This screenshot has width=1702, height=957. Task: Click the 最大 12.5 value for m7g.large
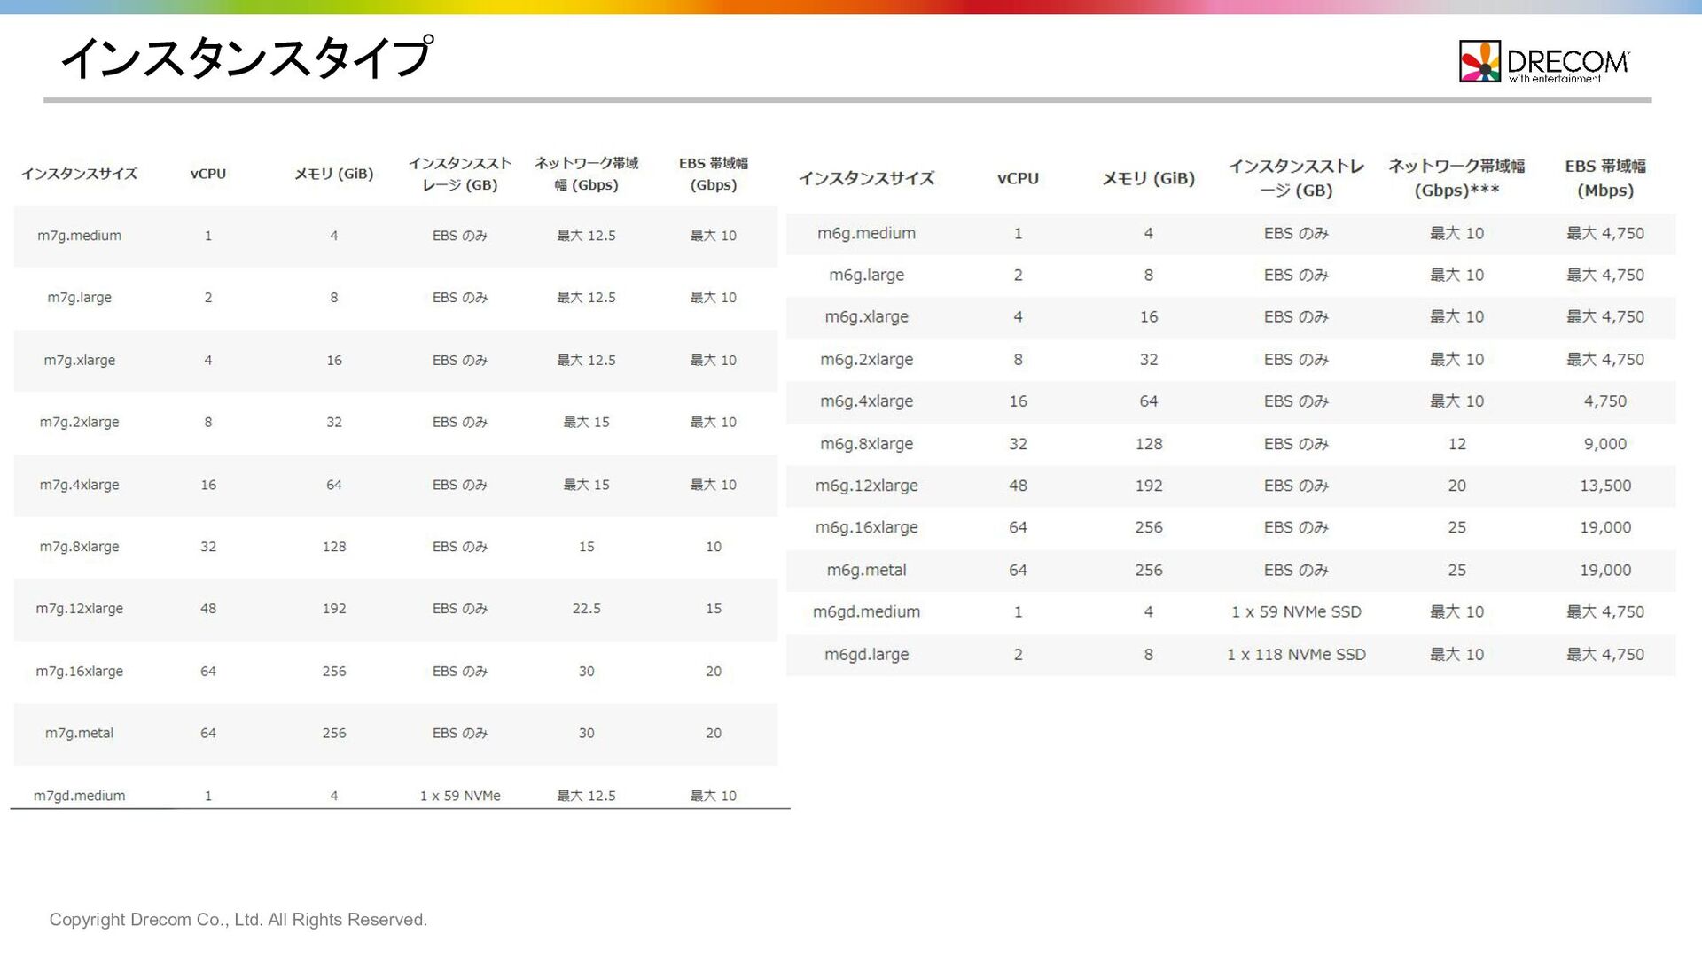click(586, 298)
